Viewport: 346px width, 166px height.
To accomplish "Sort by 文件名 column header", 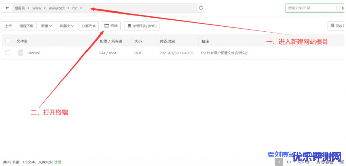I will (22, 41).
